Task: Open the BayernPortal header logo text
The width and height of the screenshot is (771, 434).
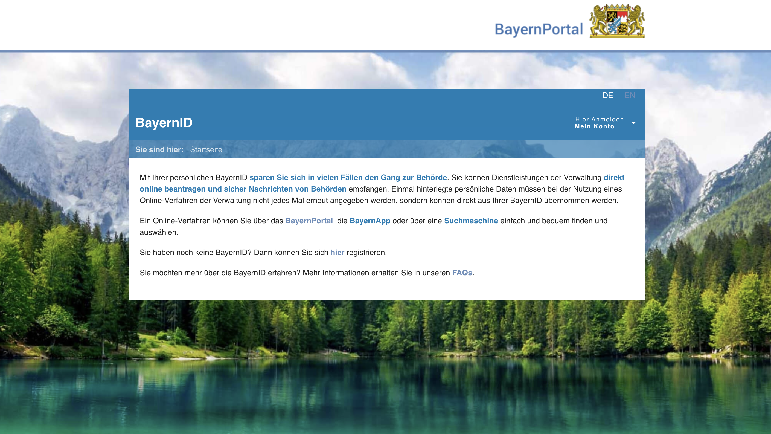Action: (x=539, y=29)
